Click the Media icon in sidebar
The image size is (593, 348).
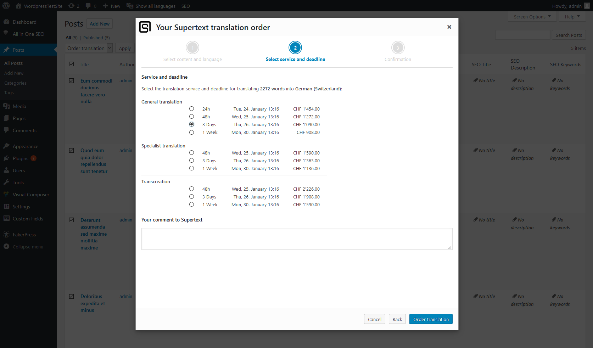pos(6,106)
